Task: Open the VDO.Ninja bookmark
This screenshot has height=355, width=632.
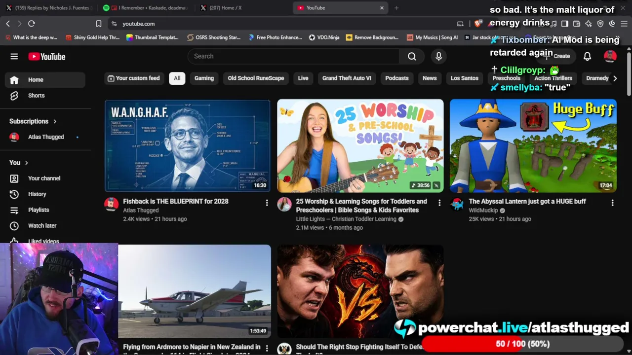Action: click(324, 37)
